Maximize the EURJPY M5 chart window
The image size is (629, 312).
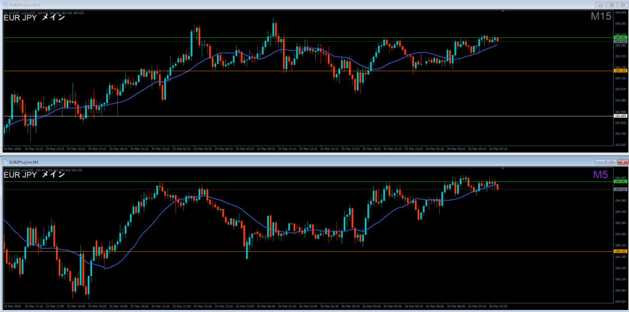pyautogui.click(x=611, y=161)
